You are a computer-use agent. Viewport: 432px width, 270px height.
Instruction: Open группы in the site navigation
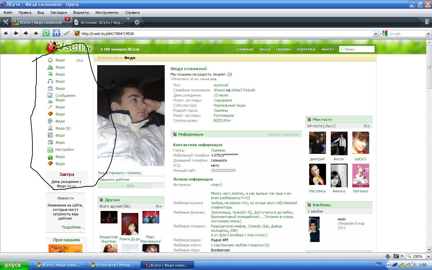pyautogui.click(x=283, y=49)
